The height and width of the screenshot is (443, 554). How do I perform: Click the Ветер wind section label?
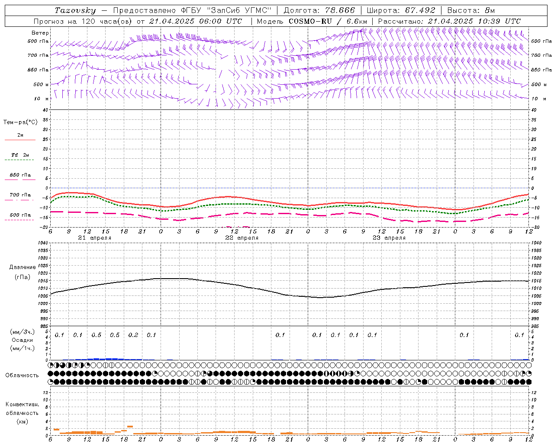tap(40, 33)
